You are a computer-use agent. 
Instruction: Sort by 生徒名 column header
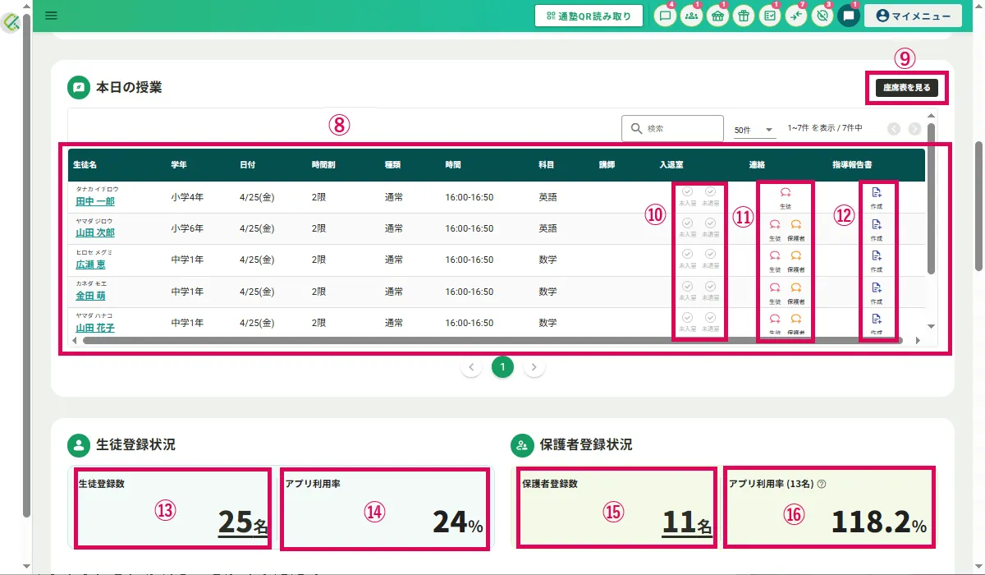click(85, 165)
